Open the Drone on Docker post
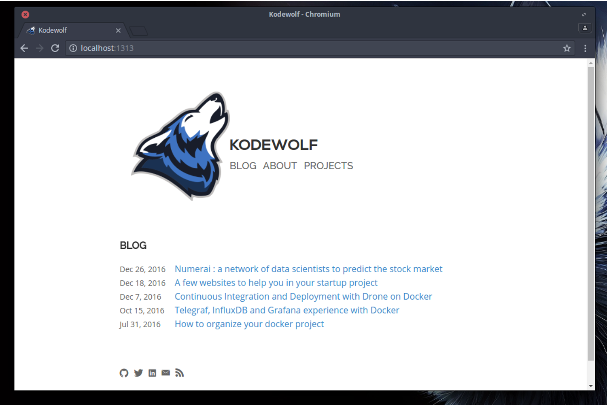The width and height of the screenshot is (607, 405). 303,296
